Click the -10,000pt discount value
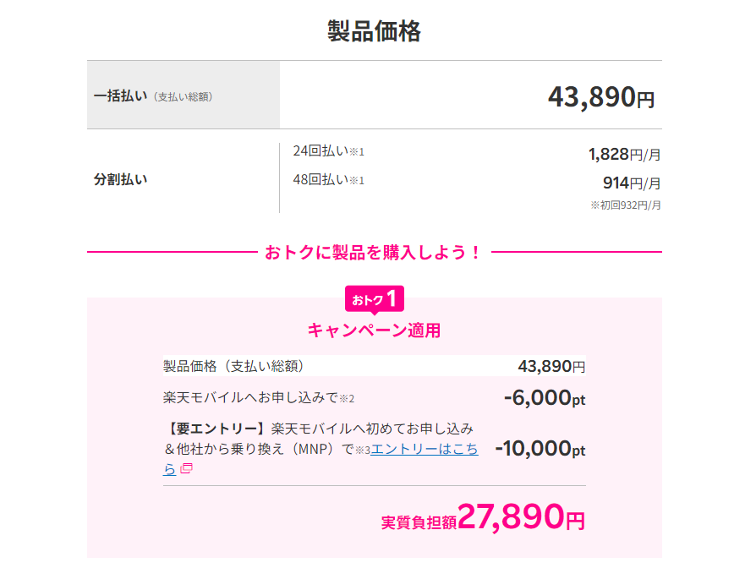The height and width of the screenshot is (579, 756). pos(540,449)
